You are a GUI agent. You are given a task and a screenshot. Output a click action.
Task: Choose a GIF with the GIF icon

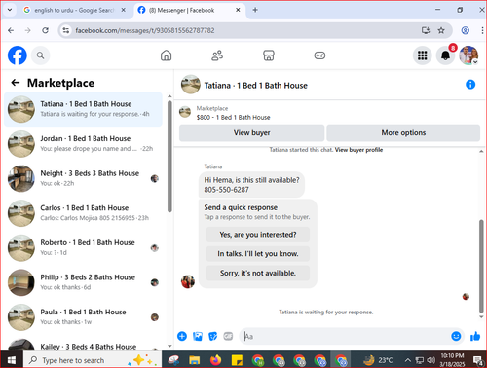[x=228, y=337]
